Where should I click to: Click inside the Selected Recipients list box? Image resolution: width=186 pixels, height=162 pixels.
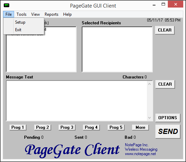click(x=117, y=49)
